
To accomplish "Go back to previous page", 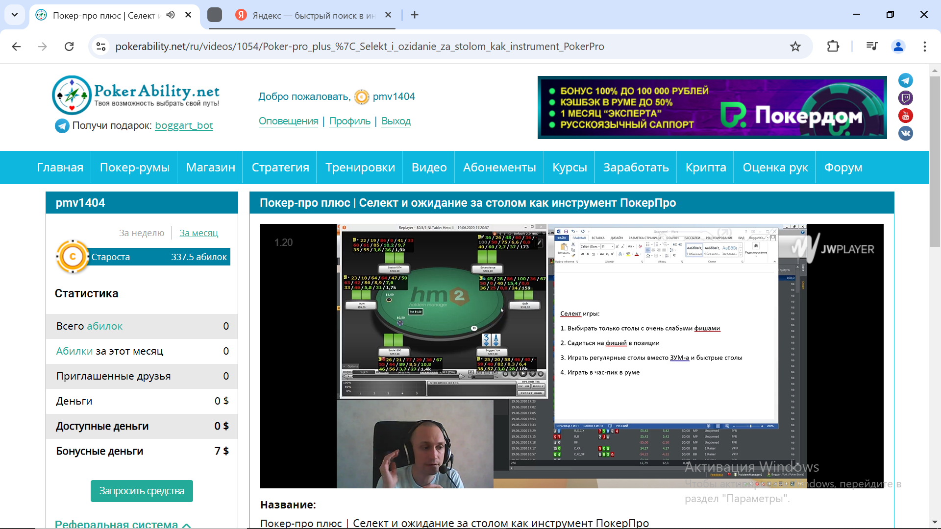I will (16, 47).
